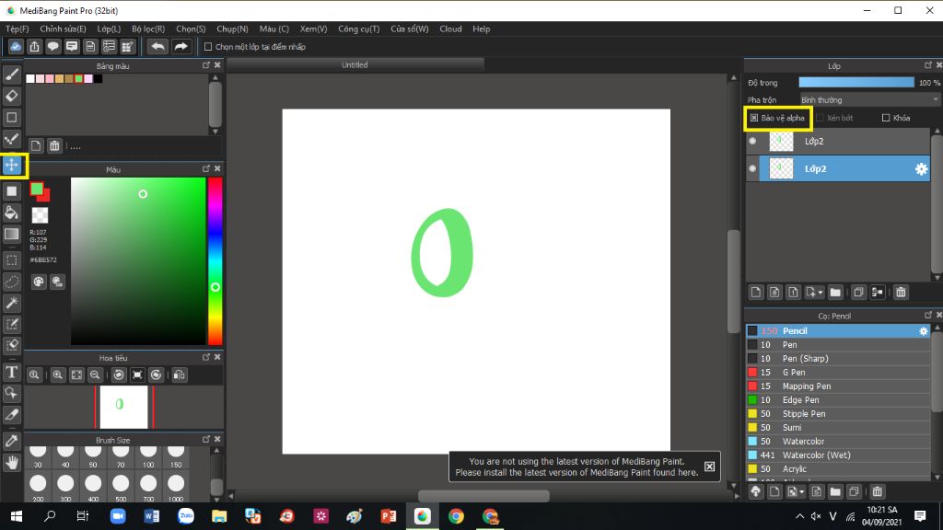Image resolution: width=943 pixels, height=530 pixels.
Task: Select the Hand pan tool
Action: pyautogui.click(x=11, y=462)
